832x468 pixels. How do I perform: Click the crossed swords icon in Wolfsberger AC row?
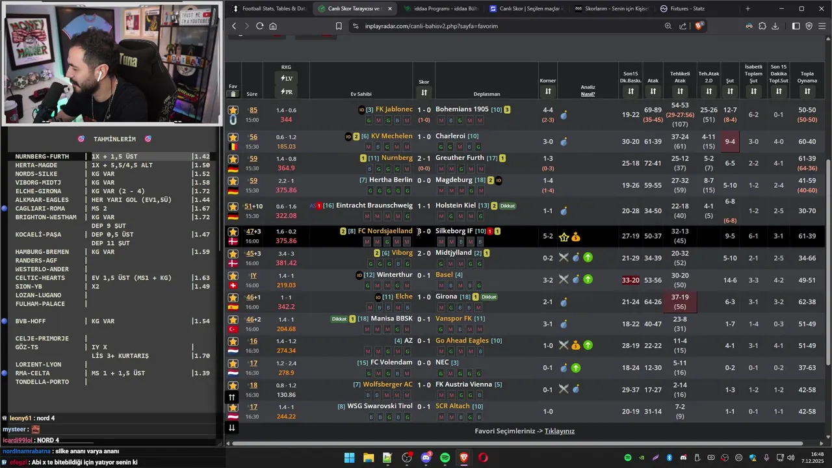(564, 389)
